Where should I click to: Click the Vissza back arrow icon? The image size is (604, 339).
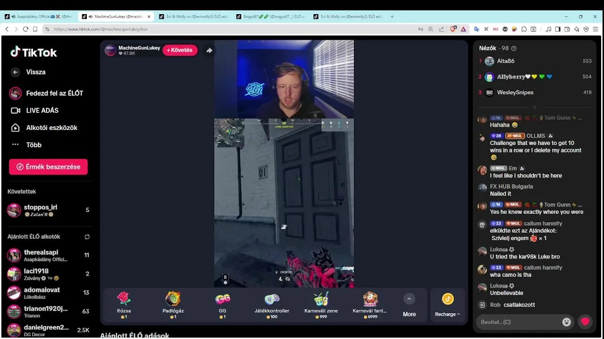[16, 72]
